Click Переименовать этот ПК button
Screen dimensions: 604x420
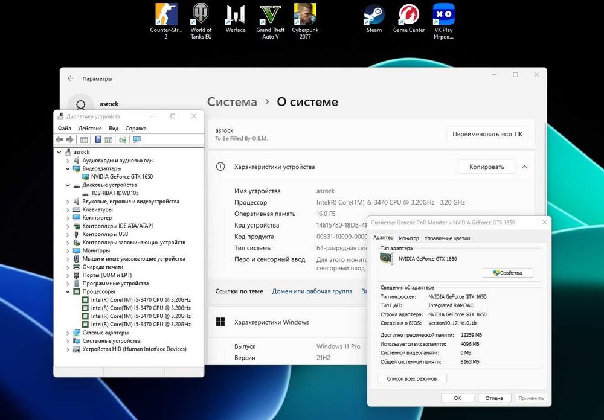pos(487,134)
